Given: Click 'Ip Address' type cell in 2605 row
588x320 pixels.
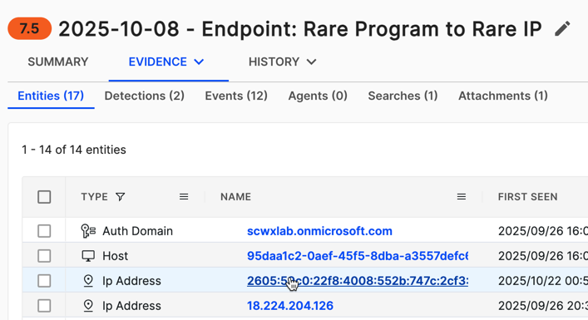Looking at the screenshot, I should point(131,281).
